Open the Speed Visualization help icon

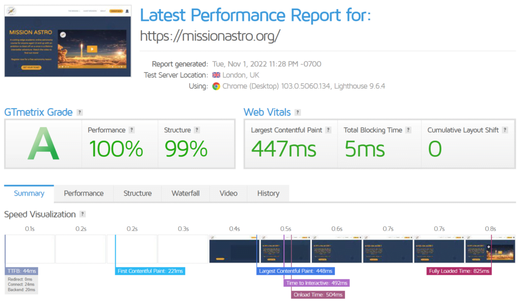click(x=83, y=214)
